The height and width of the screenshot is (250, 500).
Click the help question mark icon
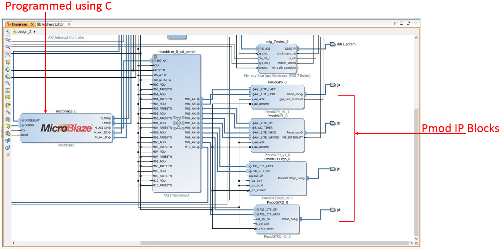coord(395,23)
